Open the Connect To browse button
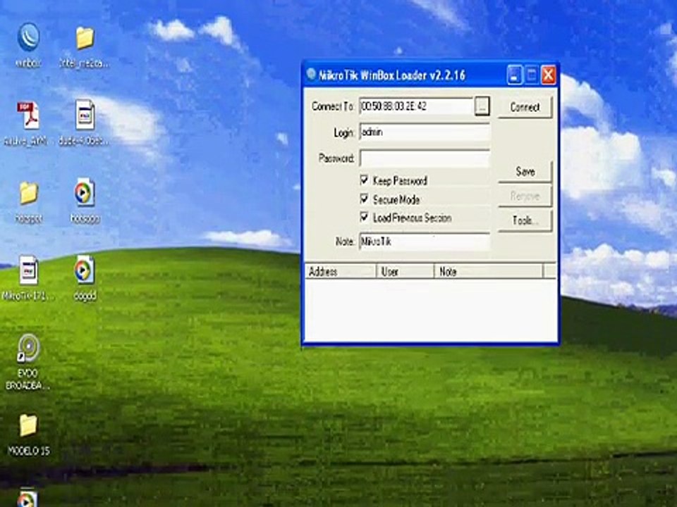This screenshot has width=677, height=507. click(x=482, y=106)
